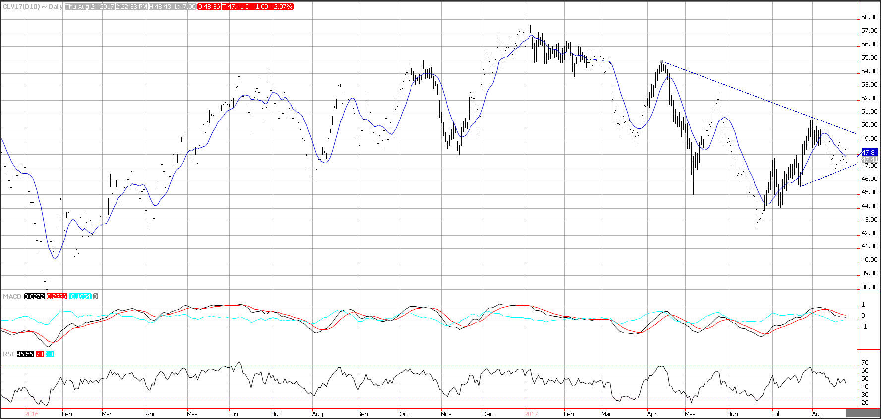Image resolution: width=881 pixels, height=419 pixels.
Task: Open the RSI indicator label
Action: tap(8, 354)
